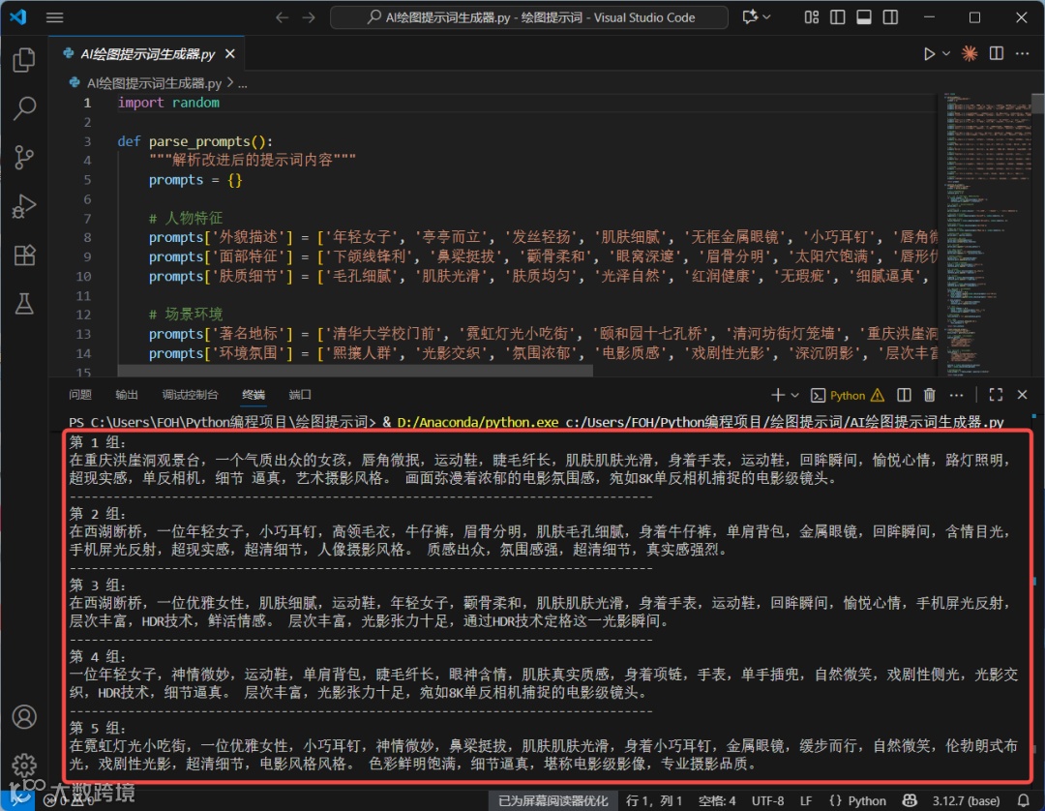Split the terminal pane
Screen dimensions: 1045x811
(x=904, y=395)
